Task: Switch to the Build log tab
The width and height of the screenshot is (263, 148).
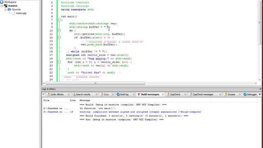Action: click(124, 95)
